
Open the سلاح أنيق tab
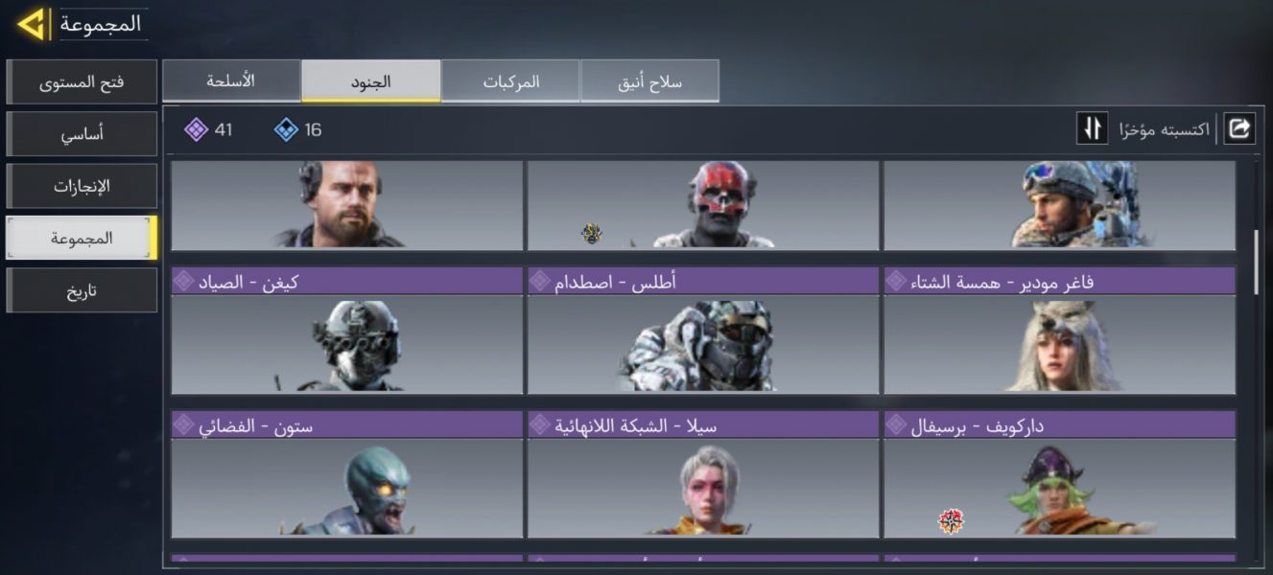650,81
